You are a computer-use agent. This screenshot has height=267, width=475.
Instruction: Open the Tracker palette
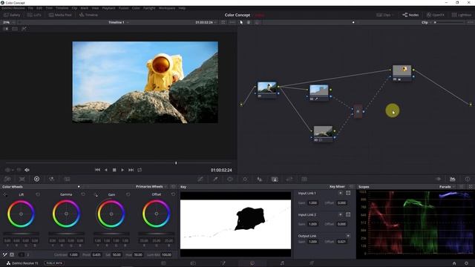click(x=245, y=179)
